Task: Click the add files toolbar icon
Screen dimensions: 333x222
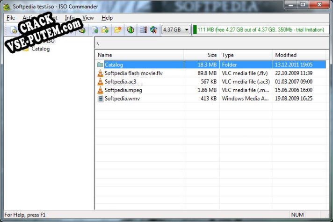Action: (x=95, y=30)
